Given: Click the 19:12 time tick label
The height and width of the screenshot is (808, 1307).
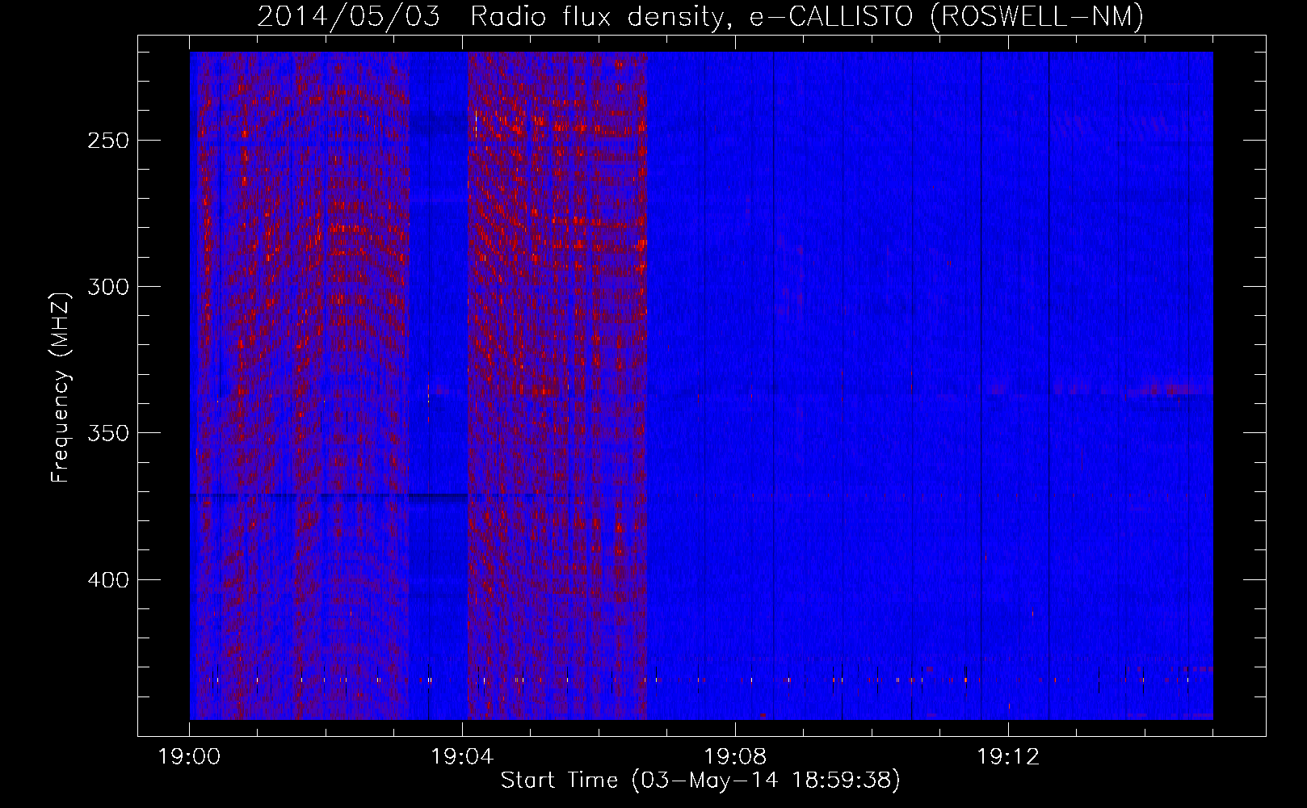Looking at the screenshot, I should 1007,757.
